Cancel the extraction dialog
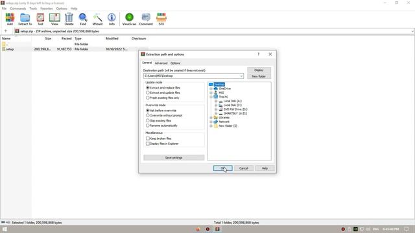This screenshot has height=233, width=415. point(244,168)
